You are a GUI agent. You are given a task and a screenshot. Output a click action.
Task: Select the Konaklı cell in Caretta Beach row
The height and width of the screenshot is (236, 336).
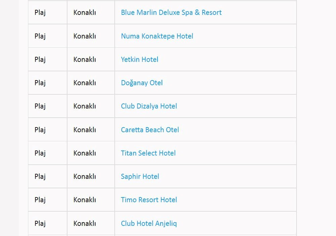tap(85, 130)
